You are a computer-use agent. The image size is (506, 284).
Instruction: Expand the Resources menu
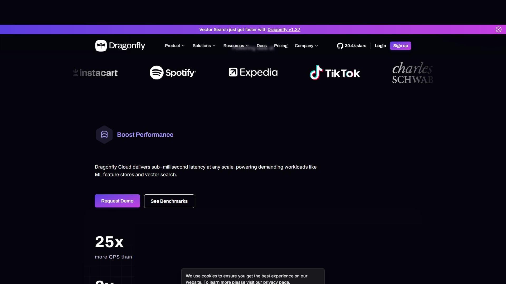[236, 46]
